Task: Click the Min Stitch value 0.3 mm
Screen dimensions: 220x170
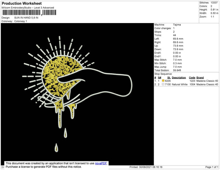Action: pyautogui.click(x=177, y=63)
